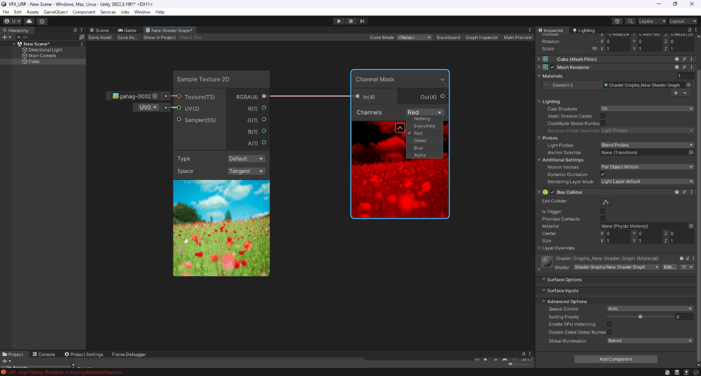Click the R(1) output port
This screenshot has height=376, width=701.
264,107
